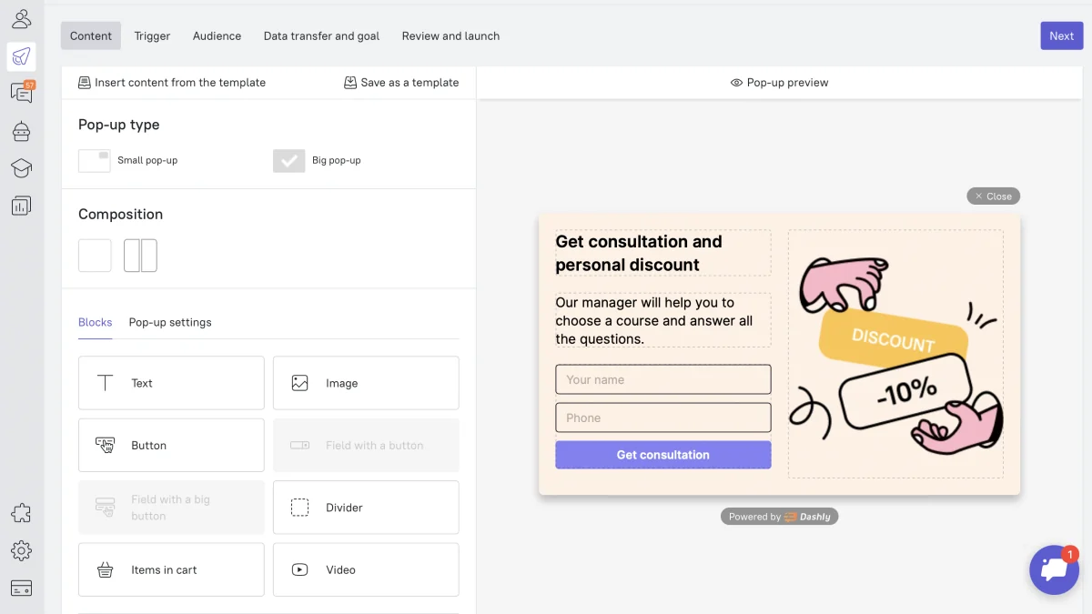Click the Your name input field
This screenshot has height=614, width=1092.
point(662,379)
